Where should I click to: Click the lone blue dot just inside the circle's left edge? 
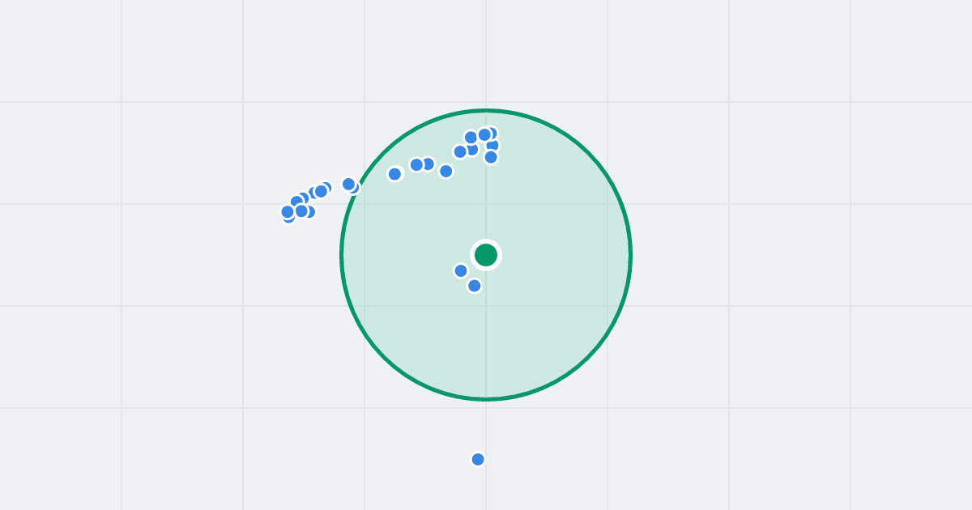[x=394, y=174]
